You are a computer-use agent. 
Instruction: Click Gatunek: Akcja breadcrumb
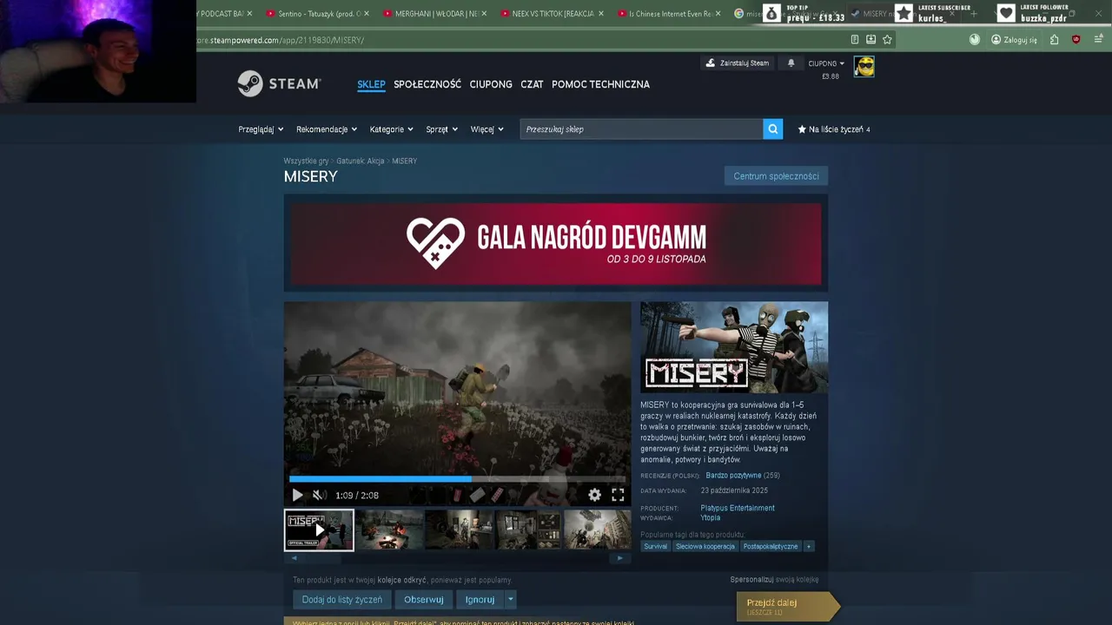[361, 161]
